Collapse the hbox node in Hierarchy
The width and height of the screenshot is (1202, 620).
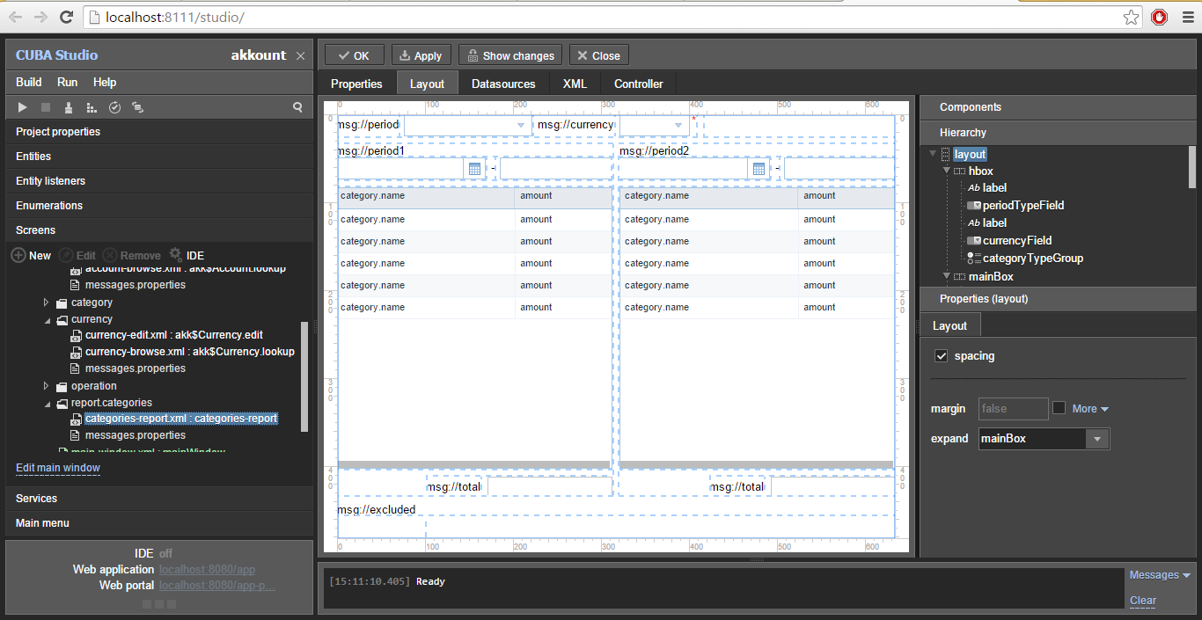[947, 171]
